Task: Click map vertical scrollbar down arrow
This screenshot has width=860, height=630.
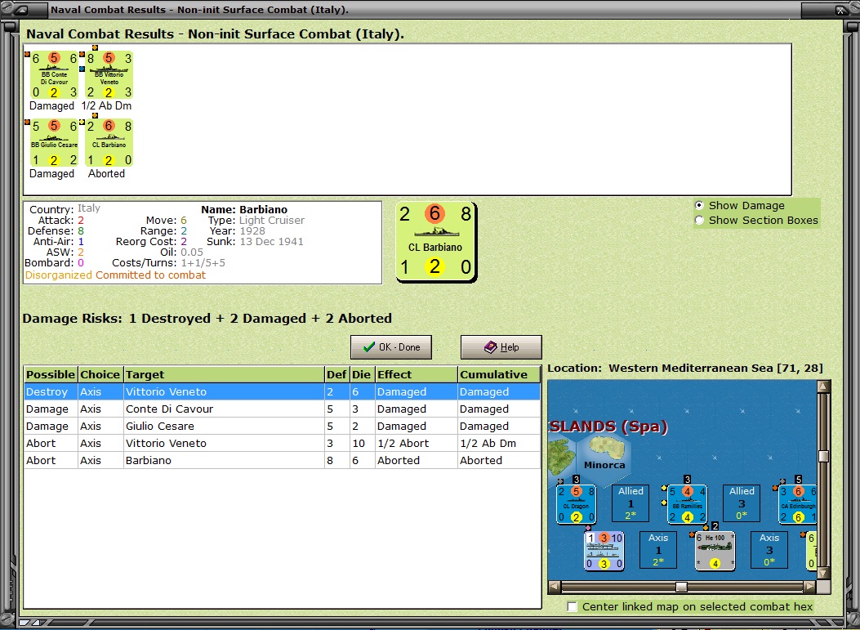Action: pos(823,573)
